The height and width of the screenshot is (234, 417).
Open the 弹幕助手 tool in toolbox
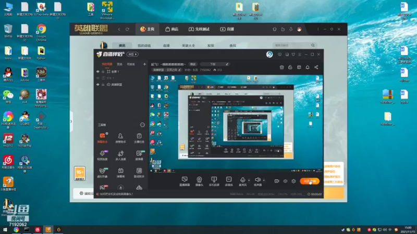pos(102,138)
